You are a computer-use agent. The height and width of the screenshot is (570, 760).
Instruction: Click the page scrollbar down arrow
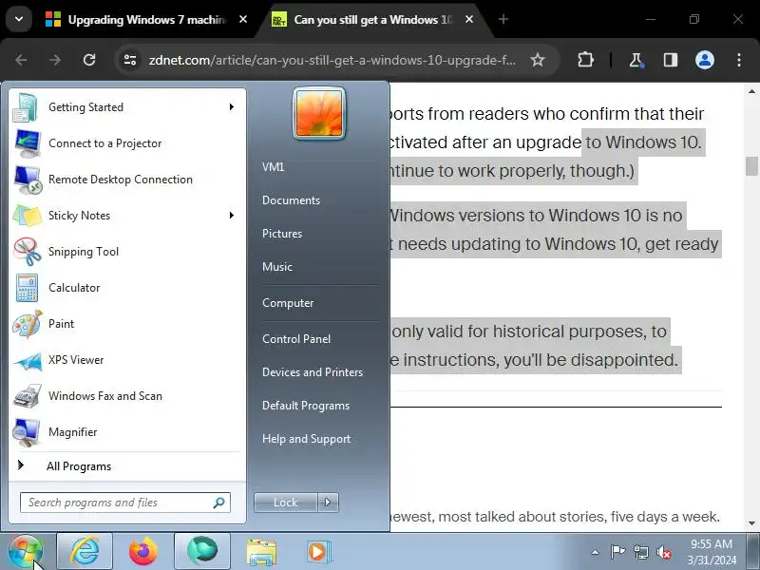751,523
